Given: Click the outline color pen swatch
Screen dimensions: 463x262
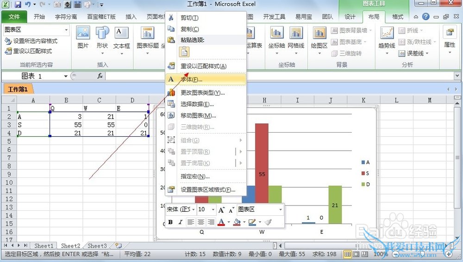Looking at the screenshot, I should point(252,222).
